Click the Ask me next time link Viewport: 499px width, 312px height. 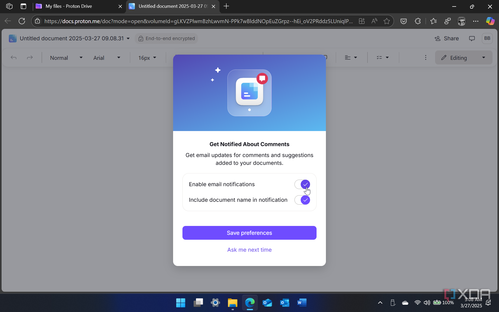(x=249, y=250)
